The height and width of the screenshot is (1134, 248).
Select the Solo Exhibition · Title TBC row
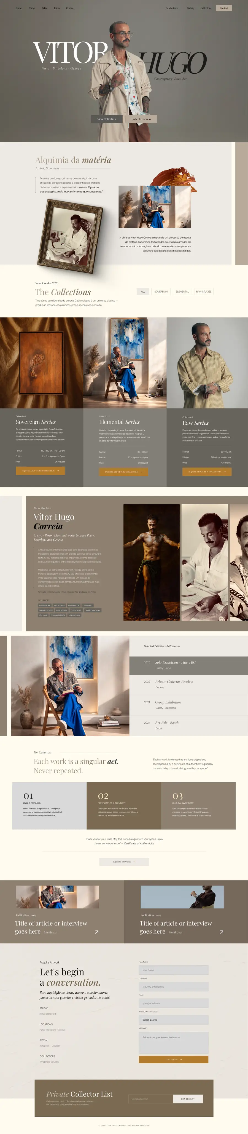pos(189,665)
